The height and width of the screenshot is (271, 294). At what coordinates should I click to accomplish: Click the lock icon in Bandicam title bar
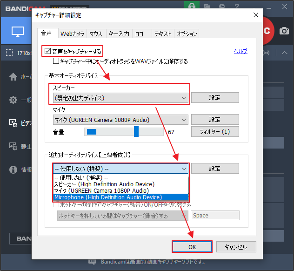[192, 5]
